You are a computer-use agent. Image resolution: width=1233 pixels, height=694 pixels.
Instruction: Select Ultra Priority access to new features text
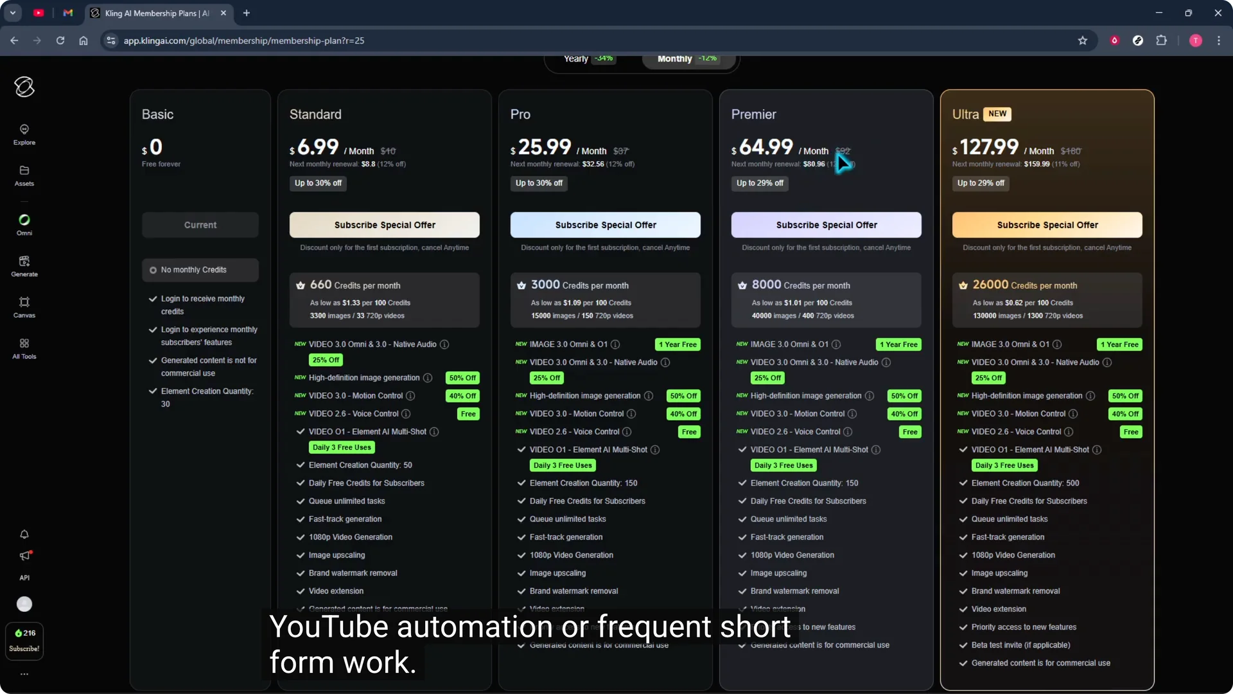(1024, 627)
